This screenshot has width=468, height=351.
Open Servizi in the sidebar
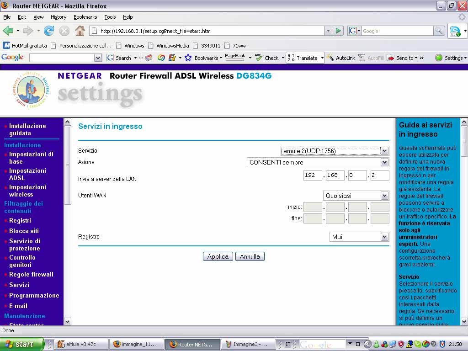(x=19, y=285)
